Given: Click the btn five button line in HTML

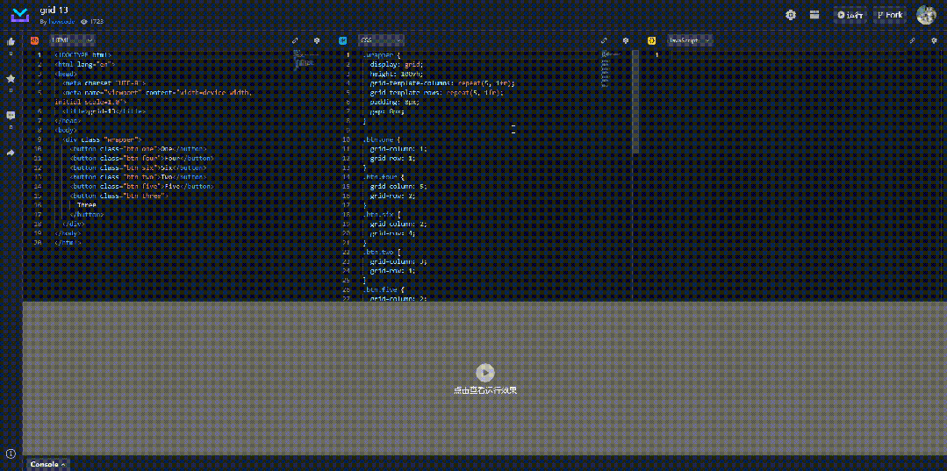Looking at the screenshot, I should click(x=142, y=187).
